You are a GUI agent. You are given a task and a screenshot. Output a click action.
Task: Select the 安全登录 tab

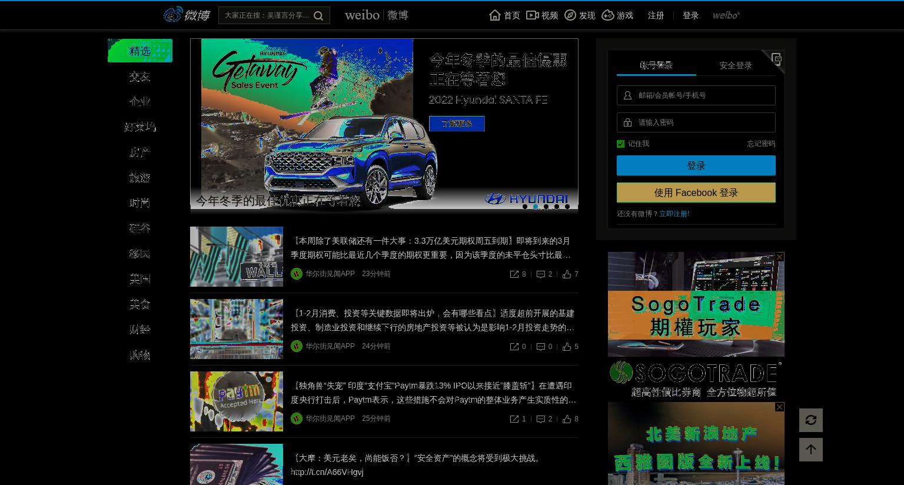pyautogui.click(x=736, y=65)
